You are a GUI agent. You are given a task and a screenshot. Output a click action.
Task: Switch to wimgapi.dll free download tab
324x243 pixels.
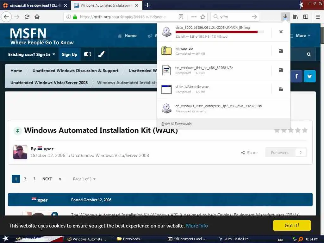click(x=35, y=5)
